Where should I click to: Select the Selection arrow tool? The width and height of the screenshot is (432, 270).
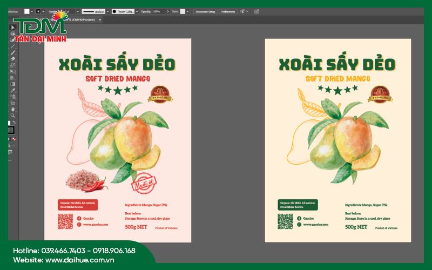[x=12, y=28]
